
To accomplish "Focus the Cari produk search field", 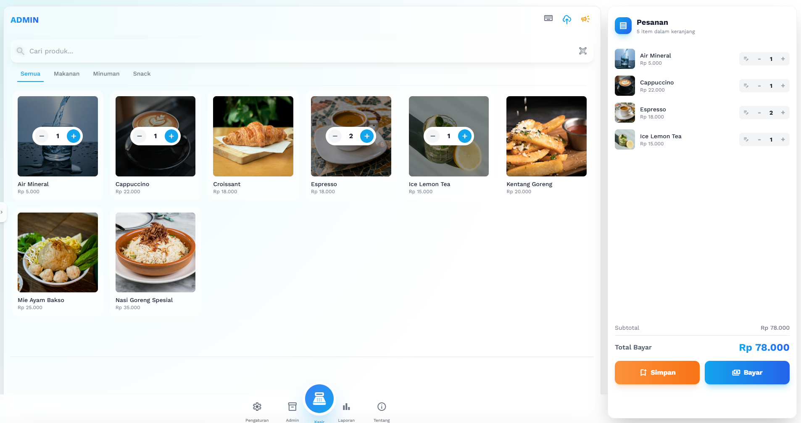I will [302, 51].
